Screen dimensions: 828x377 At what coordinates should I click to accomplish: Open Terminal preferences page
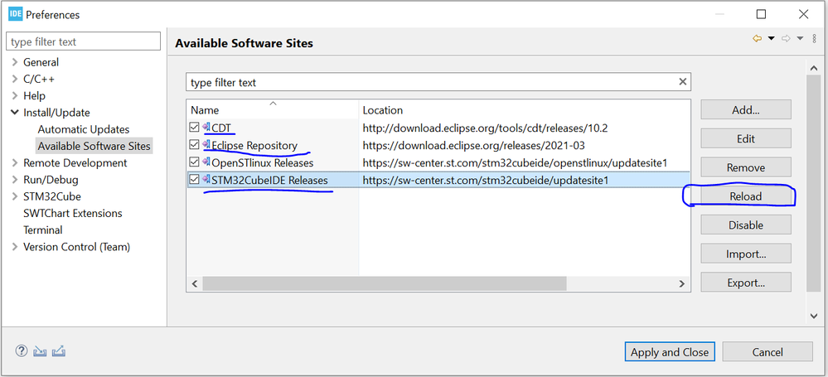43,230
